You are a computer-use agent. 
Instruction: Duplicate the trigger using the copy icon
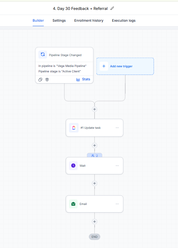tap(40, 79)
